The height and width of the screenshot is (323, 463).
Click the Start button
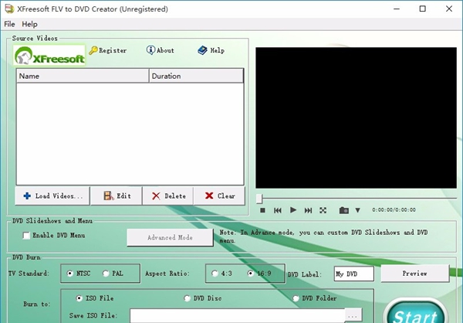click(415, 312)
